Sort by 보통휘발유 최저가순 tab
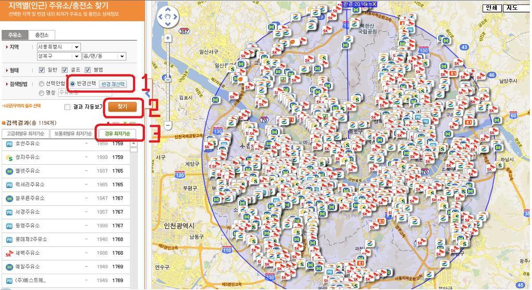The width and height of the screenshot is (532, 290). pyautogui.click(x=73, y=134)
